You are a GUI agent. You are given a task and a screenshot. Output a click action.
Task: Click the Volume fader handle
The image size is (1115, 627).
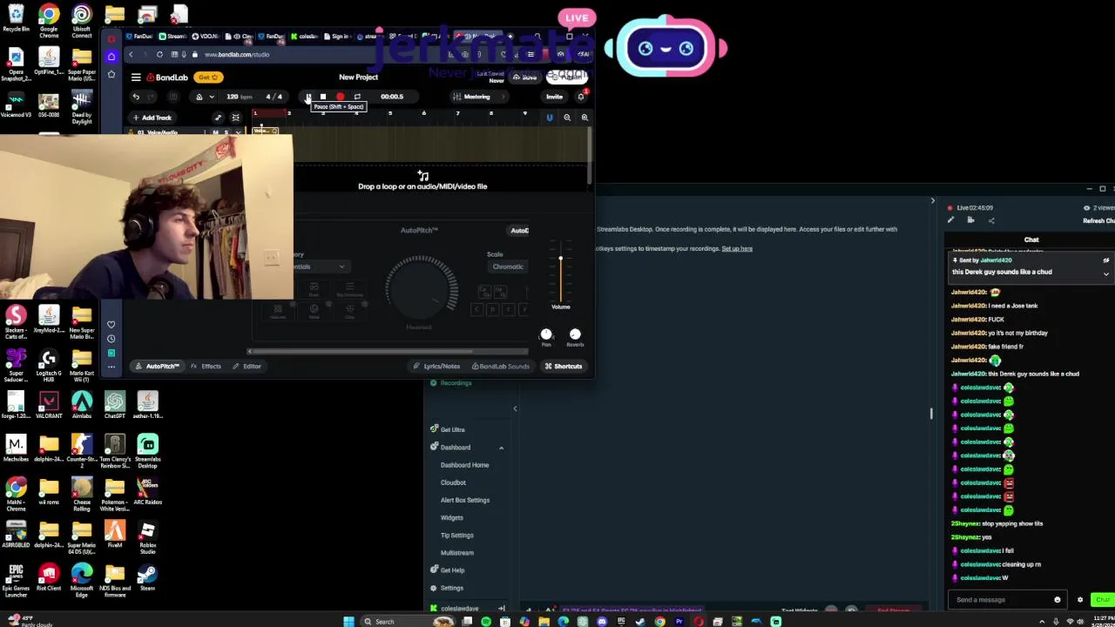click(x=561, y=259)
